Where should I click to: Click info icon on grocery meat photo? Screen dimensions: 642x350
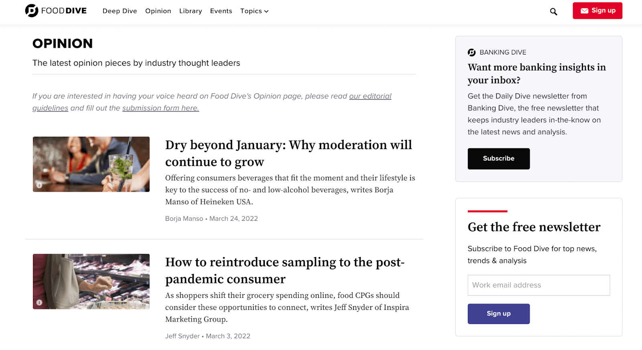39,303
